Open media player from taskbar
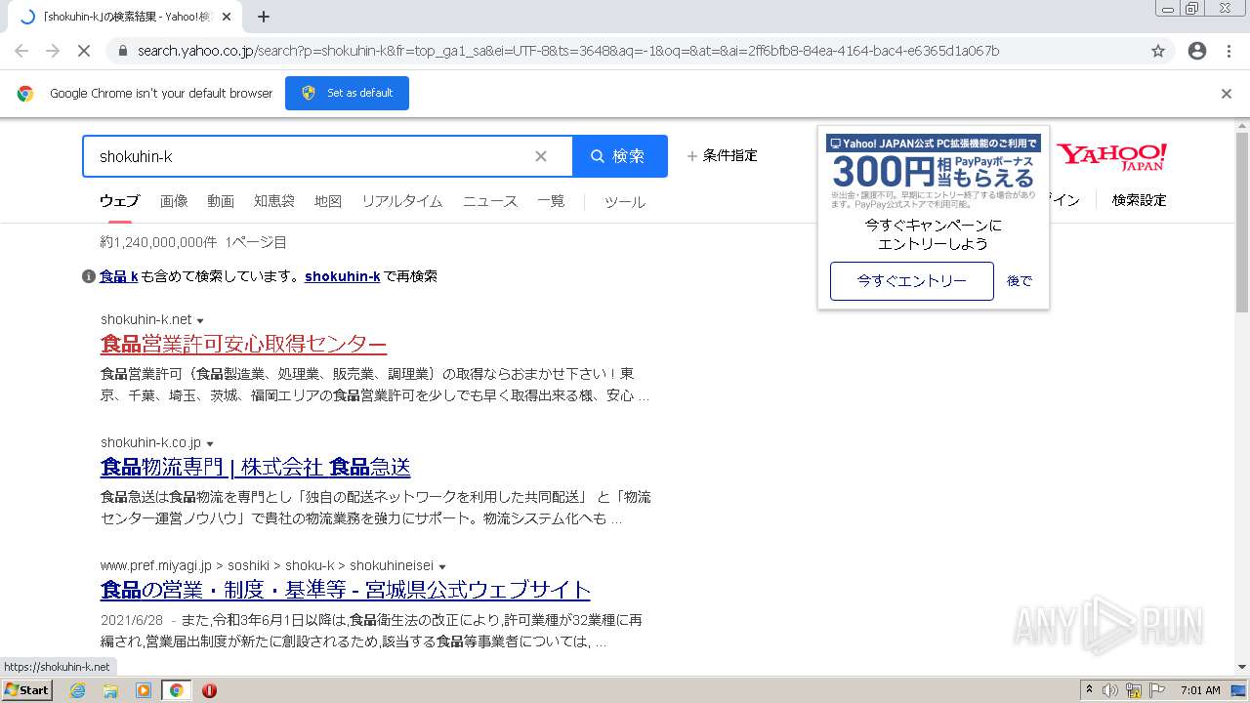The height and width of the screenshot is (703, 1250). tap(144, 690)
